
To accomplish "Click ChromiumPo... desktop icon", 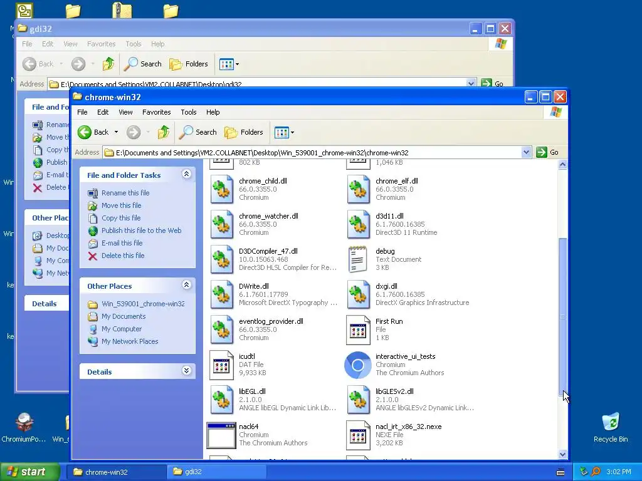I will 24,422.
